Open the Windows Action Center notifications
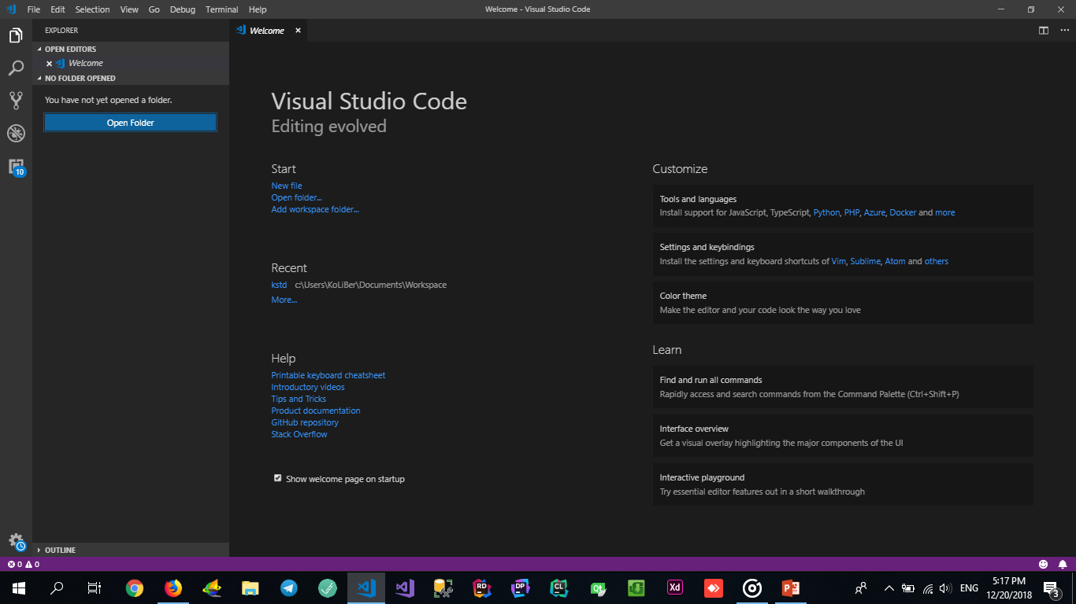The image size is (1076, 604). [1051, 588]
